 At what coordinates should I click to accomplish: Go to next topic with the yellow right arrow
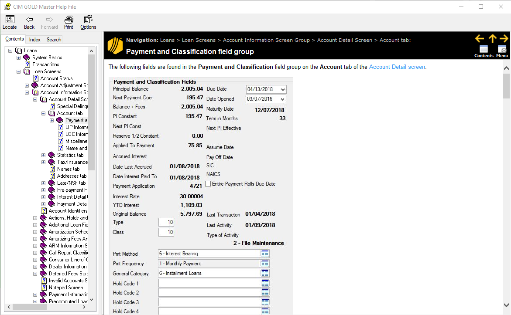coord(504,38)
